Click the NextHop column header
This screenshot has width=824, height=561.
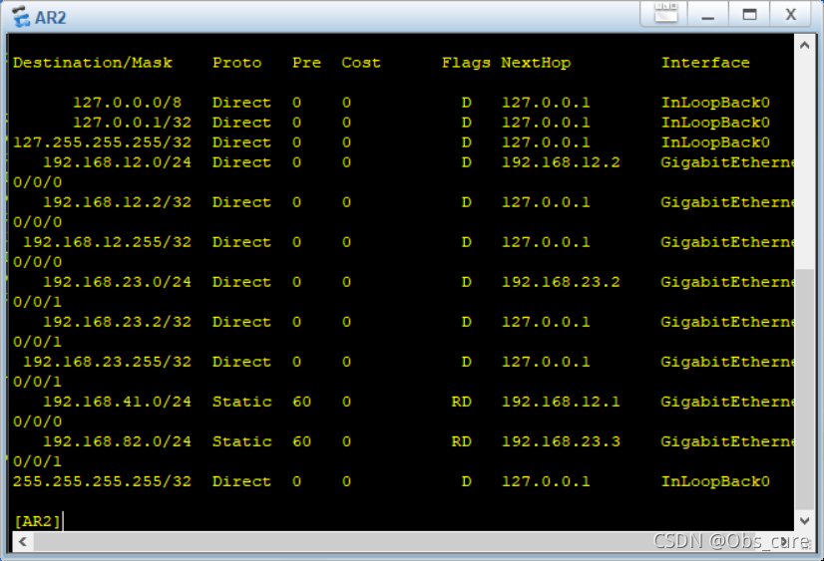536,63
